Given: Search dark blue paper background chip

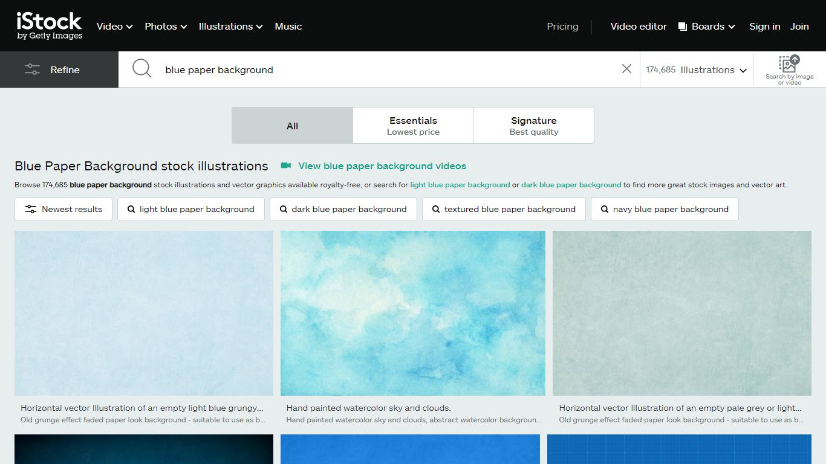Looking at the screenshot, I should click(343, 209).
